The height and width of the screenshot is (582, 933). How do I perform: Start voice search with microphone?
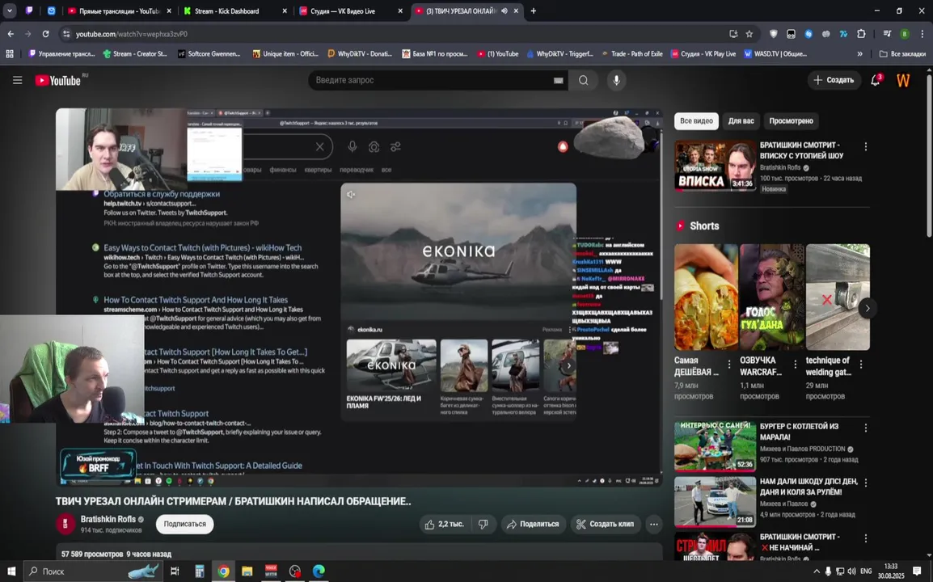[616, 80]
